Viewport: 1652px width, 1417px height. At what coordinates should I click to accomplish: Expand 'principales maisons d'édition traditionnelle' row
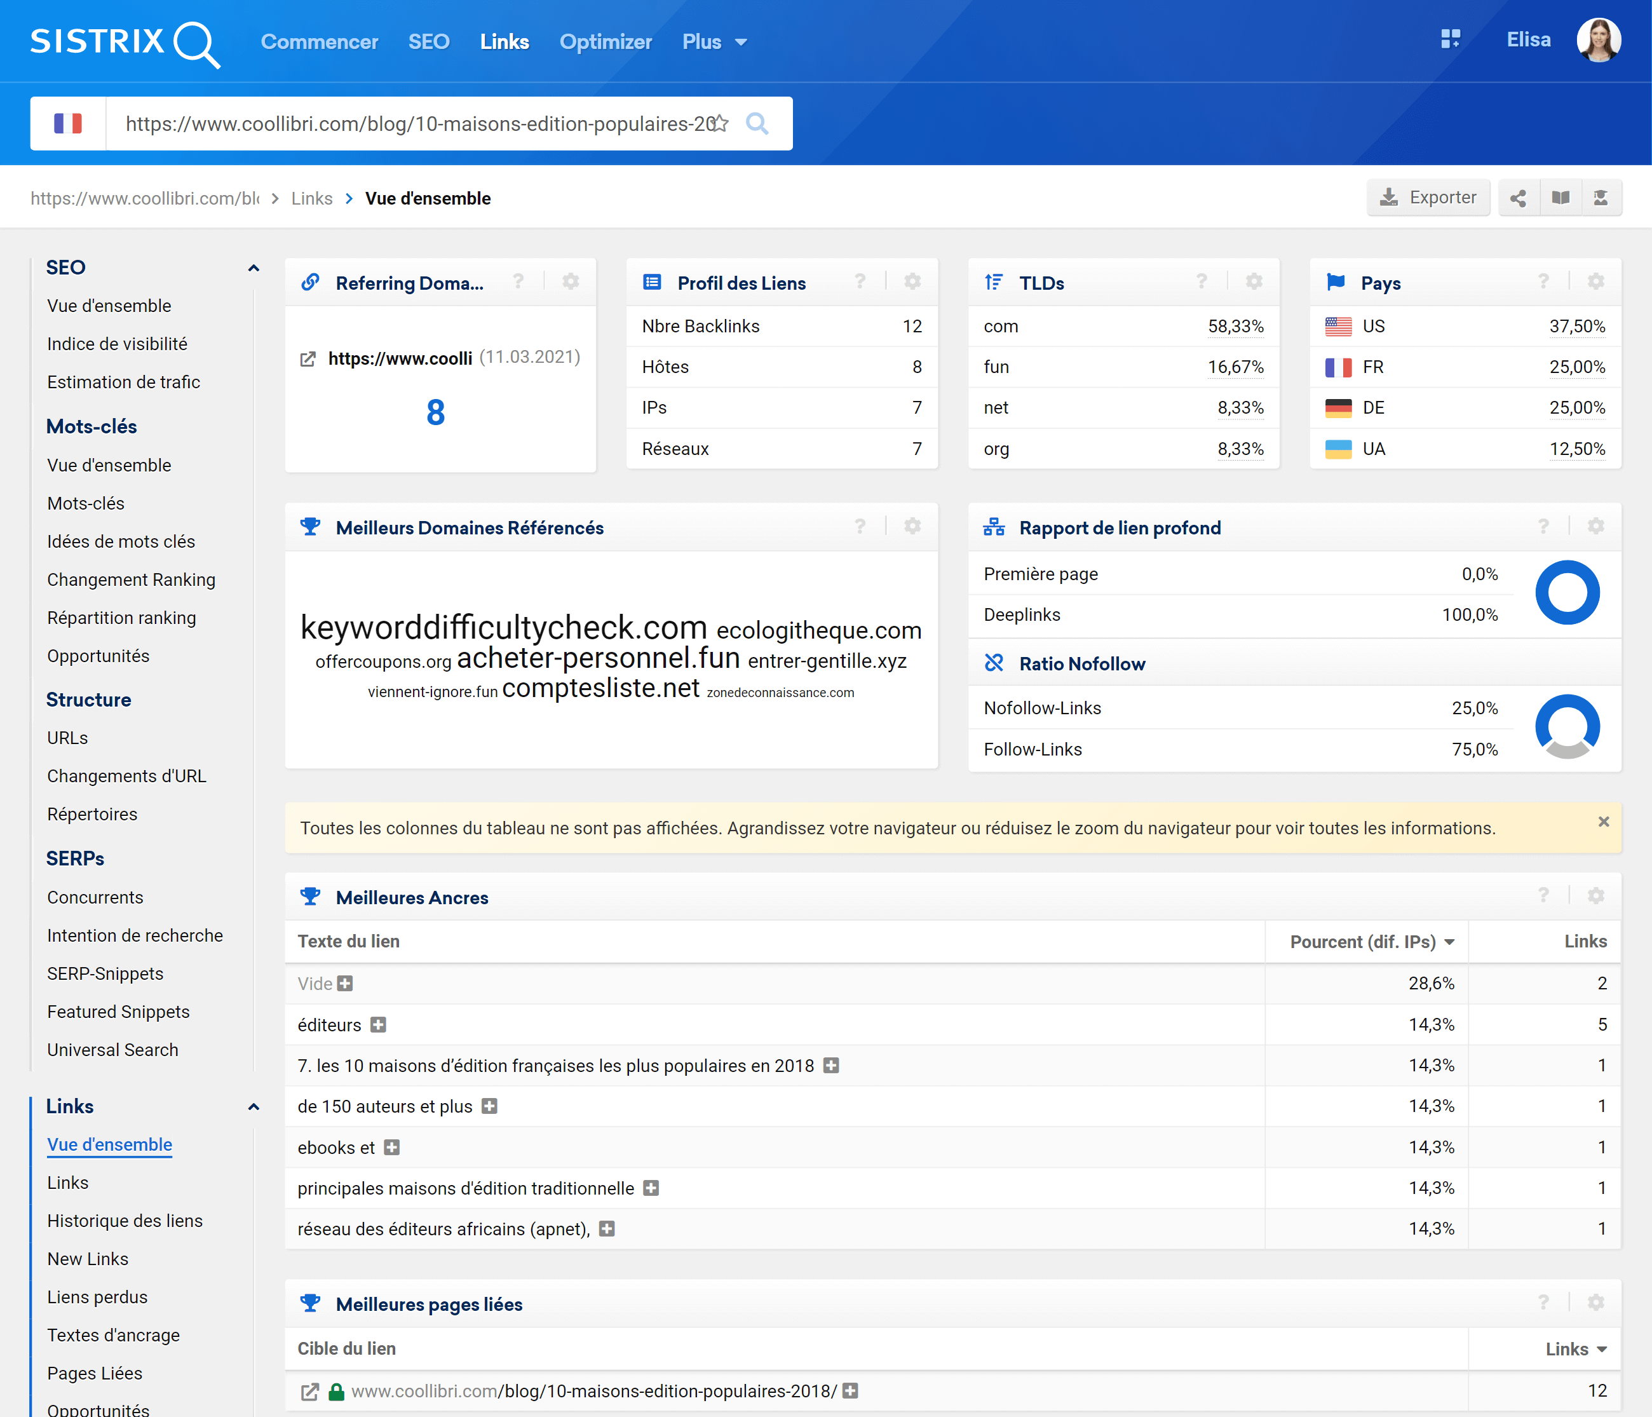[651, 1188]
